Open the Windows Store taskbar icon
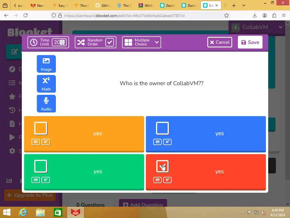The width and height of the screenshot is (290, 218). [x=58, y=212]
